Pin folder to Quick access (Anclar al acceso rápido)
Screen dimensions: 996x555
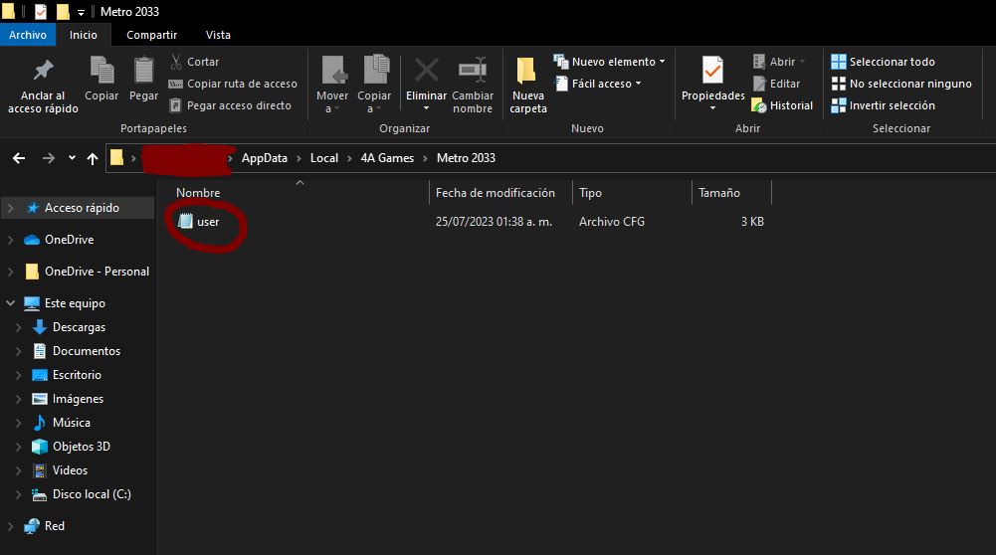(x=43, y=86)
